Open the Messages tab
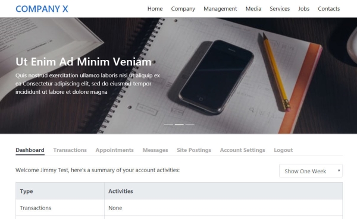 coord(155,150)
